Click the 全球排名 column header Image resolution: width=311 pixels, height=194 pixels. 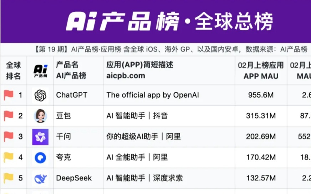(14, 71)
